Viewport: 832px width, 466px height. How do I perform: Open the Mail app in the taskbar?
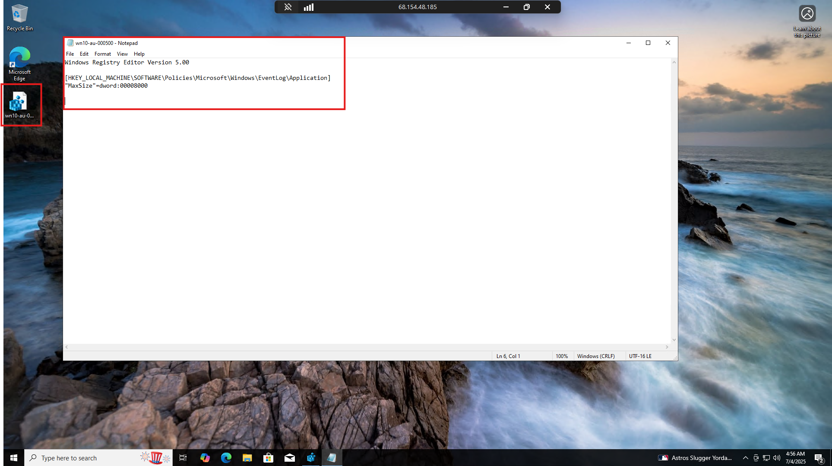point(290,458)
